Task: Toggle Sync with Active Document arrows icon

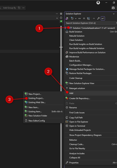Action: pyautogui.click(x=79, y=18)
